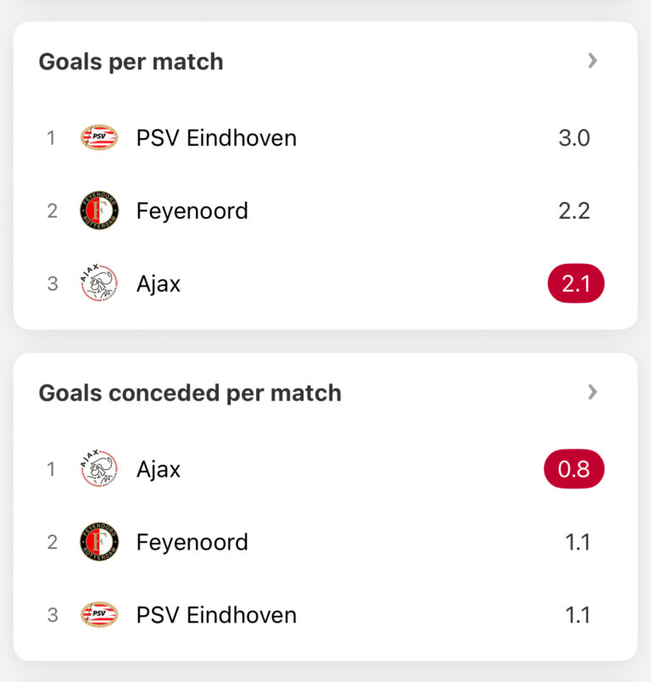The image size is (651, 682).
Task: Expand Goals conceded per match chevron
Action: (x=593, y=392)
